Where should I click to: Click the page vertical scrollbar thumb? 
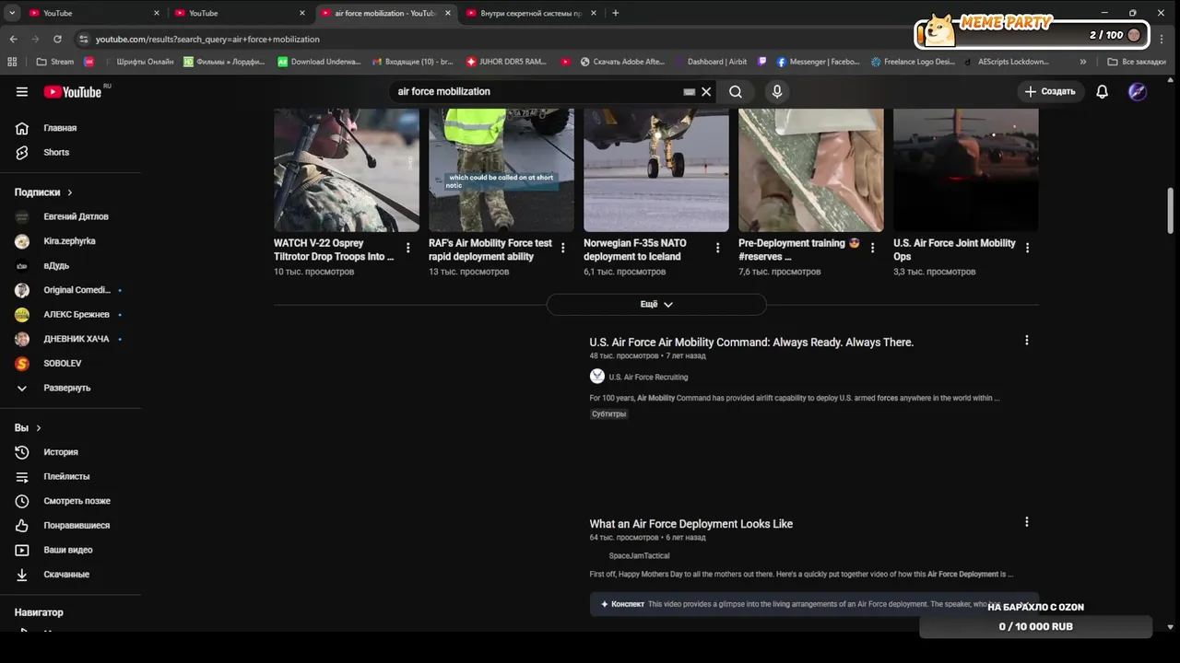click(1171, 211)
